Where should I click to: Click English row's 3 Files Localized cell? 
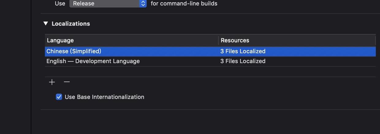pos(243,61)
